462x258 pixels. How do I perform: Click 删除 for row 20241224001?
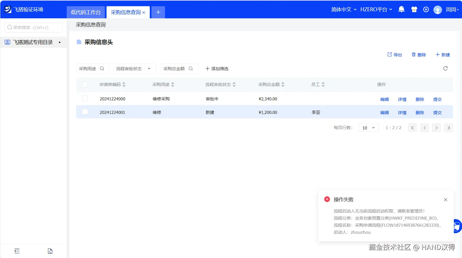[x=420, y=113]
